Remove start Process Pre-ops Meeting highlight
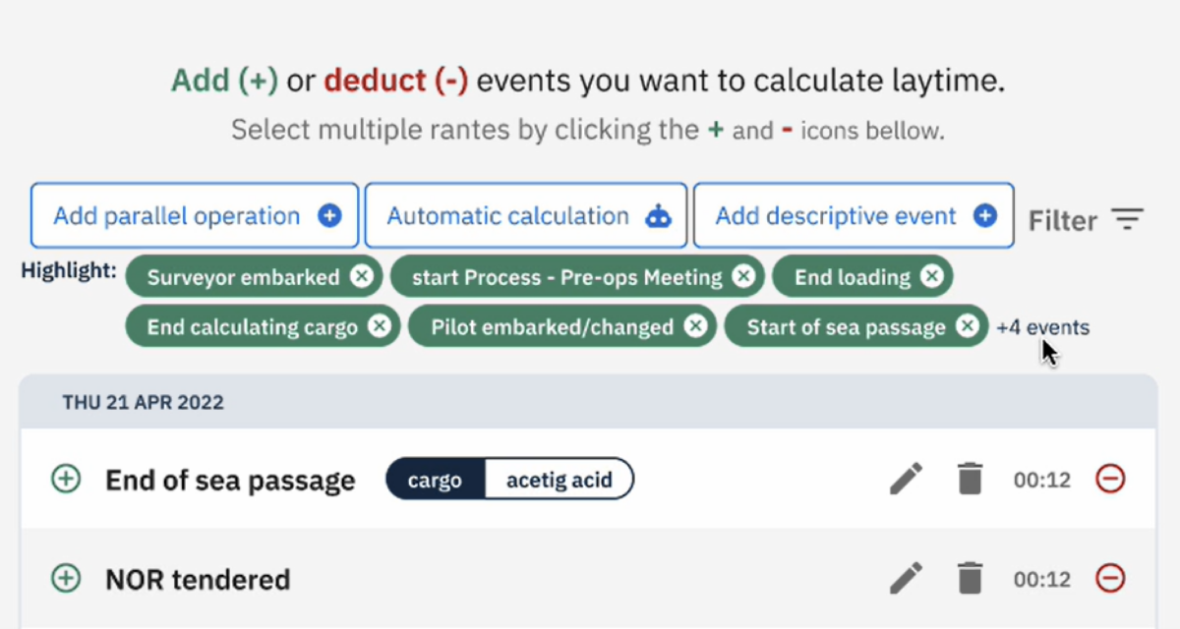The height and width of the screenshot is (629, 1180). 744,277
